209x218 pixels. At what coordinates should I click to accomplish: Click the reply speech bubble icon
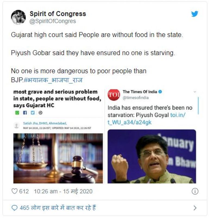pyautogui.click(x=14, y=208)
